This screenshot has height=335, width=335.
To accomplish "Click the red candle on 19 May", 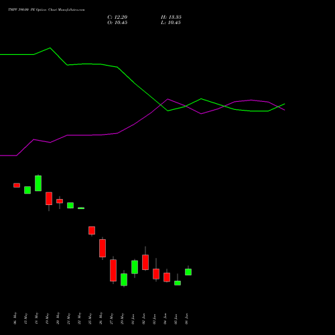I will coord(49,198).
